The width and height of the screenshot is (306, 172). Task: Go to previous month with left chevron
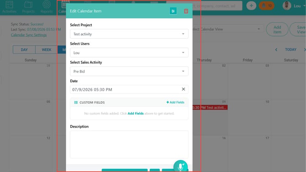[276, 50]
